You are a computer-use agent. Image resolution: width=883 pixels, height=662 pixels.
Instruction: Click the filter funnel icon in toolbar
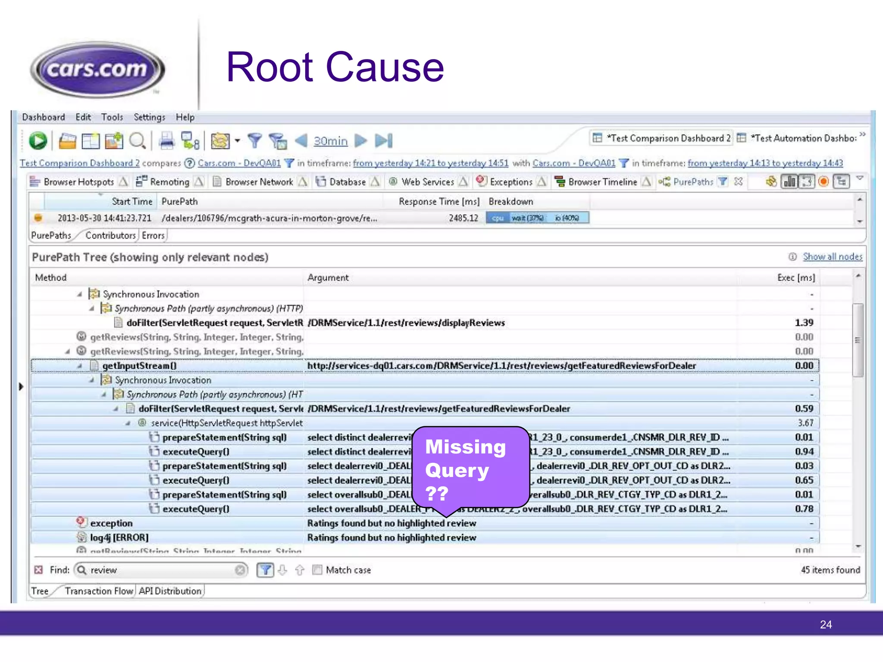coord(255,141)
